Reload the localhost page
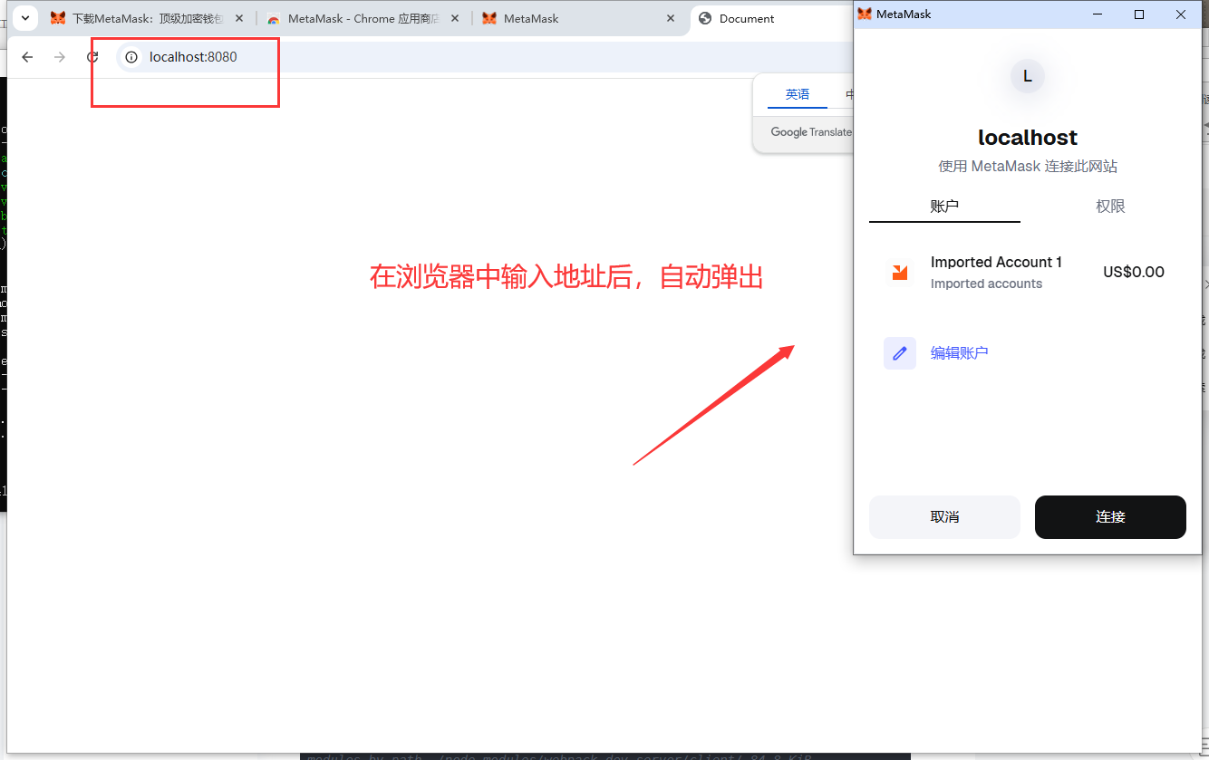Image resolution: width=1209 pixels, height=760 pixels. pyautogui.click(x=92, y=57)
